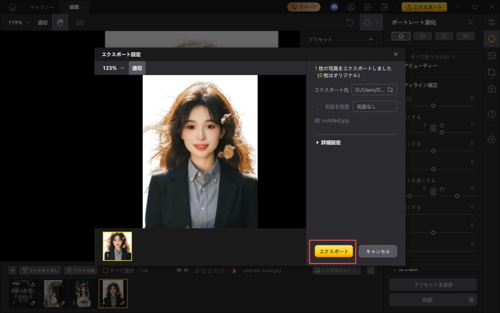This screenshot has height=313, width=500.
Task: Click the 名前なし filename input field
Action: tap(375, 106)
